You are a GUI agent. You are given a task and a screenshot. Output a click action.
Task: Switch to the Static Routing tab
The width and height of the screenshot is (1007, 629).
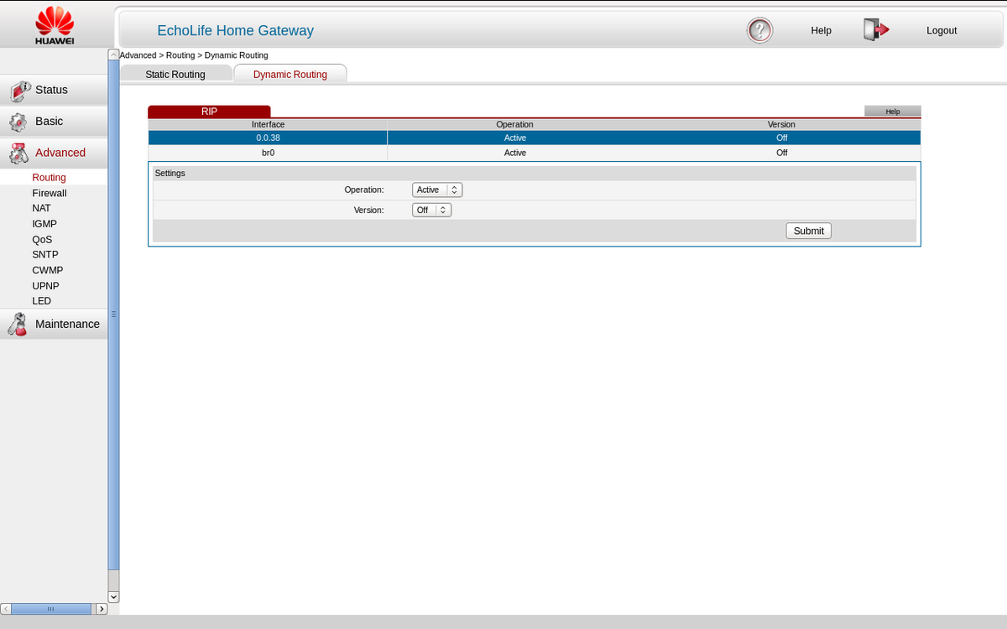[x=175, y=74]
